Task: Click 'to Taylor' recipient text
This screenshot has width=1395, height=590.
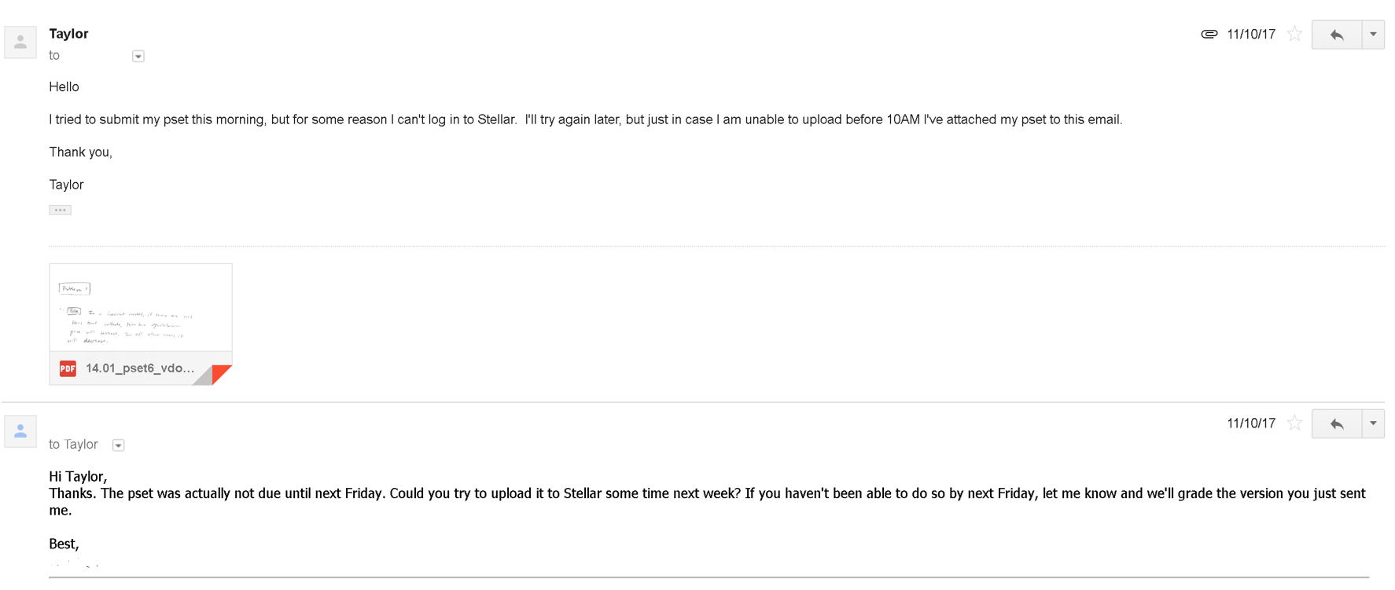Action: (73, 445)
